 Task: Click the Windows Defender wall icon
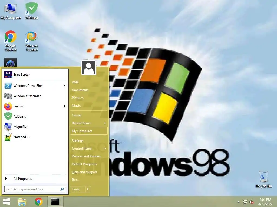click(8, 96)
